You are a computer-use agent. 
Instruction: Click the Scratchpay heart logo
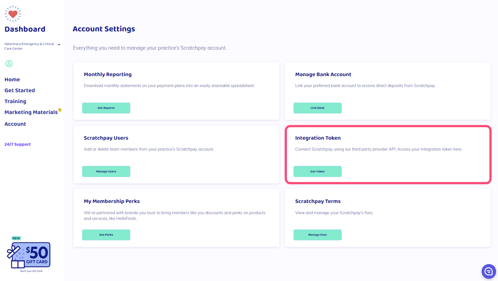pos(13,14)
